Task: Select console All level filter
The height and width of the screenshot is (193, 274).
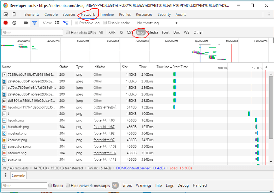Action: coord(115,185)
